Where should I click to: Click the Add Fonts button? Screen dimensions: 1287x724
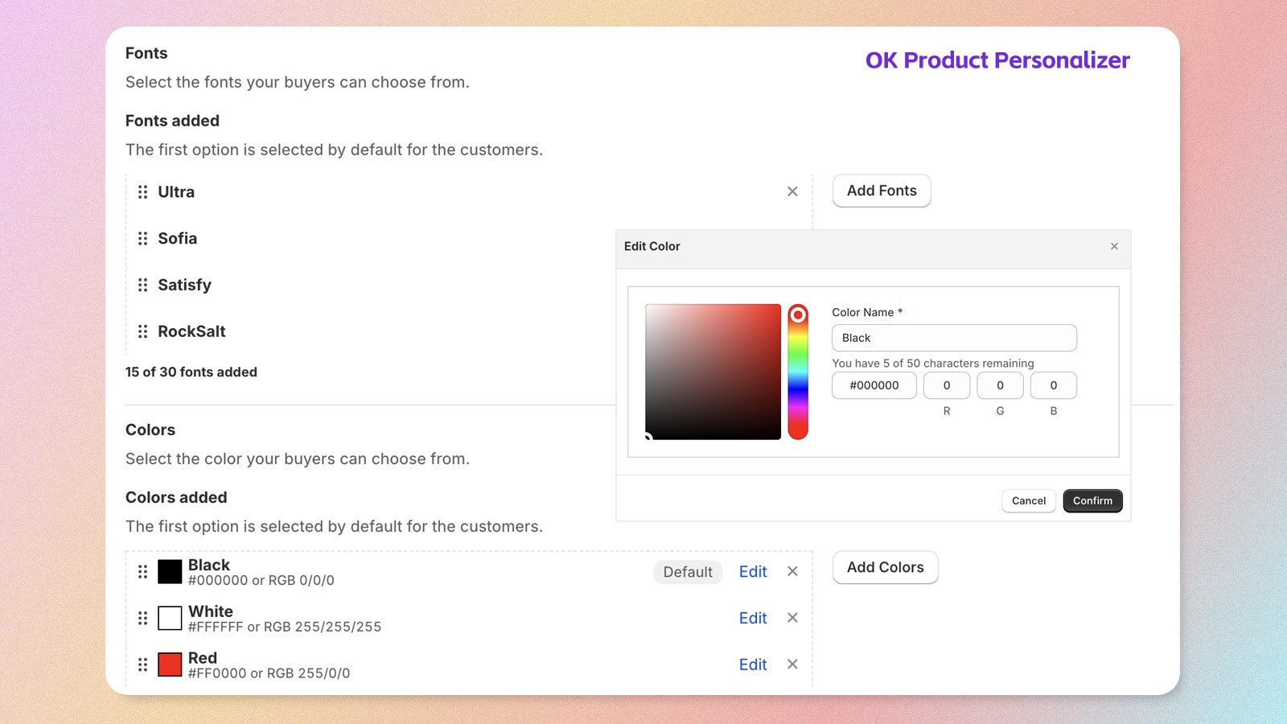click(881, 191)
